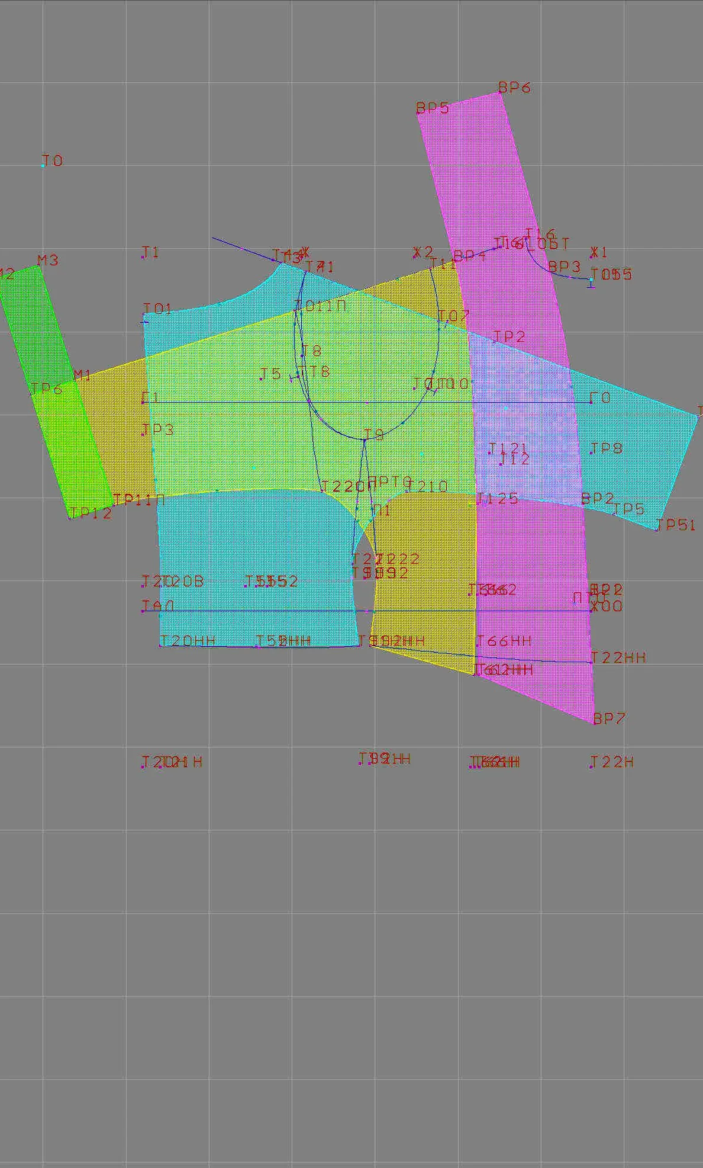Select the T66HH point label
703x1168 pixels.
[504, 641]
